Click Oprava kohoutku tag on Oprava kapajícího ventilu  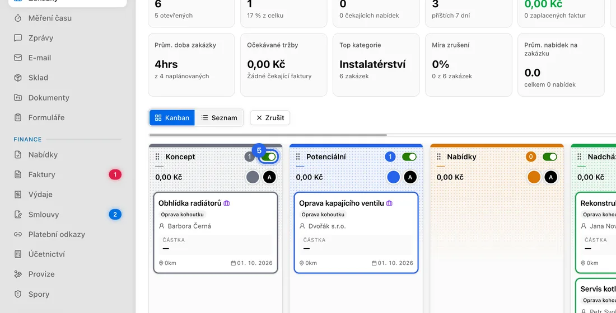click(323, 215)
